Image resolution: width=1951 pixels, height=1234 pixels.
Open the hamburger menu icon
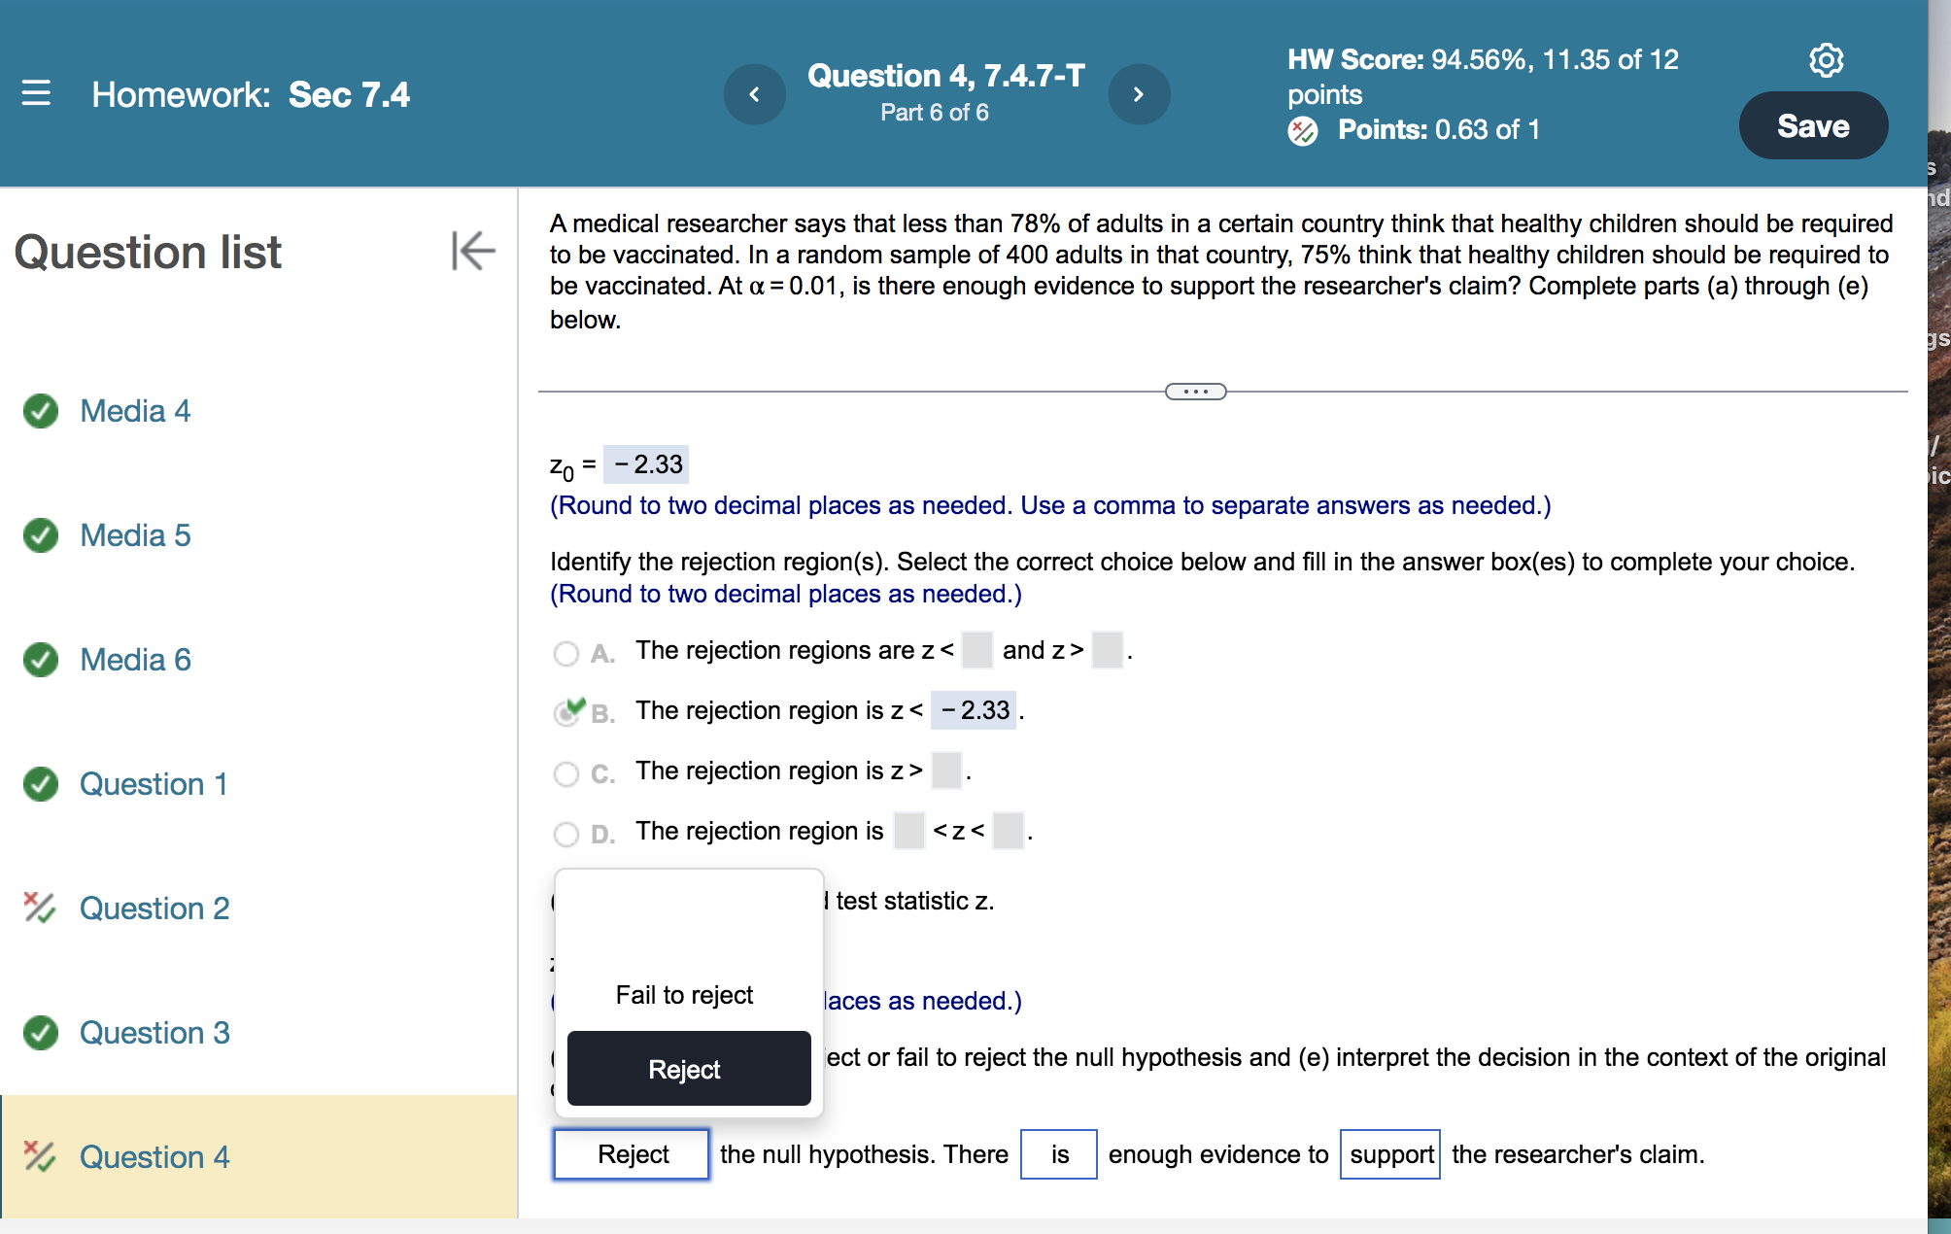pyautogui.click(x=36, y=93)
